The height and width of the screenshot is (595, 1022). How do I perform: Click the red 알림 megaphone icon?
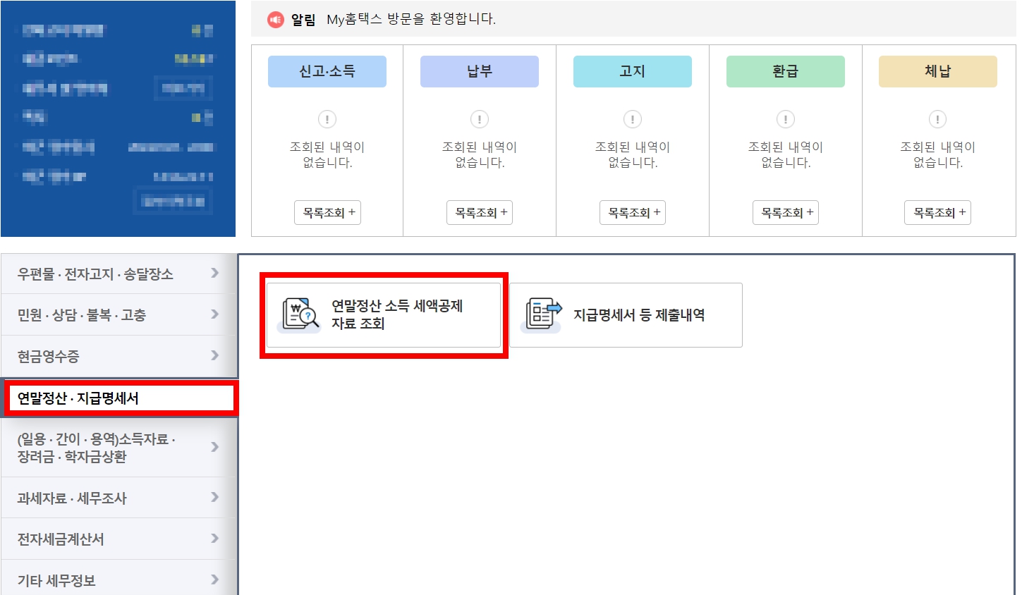274,19
